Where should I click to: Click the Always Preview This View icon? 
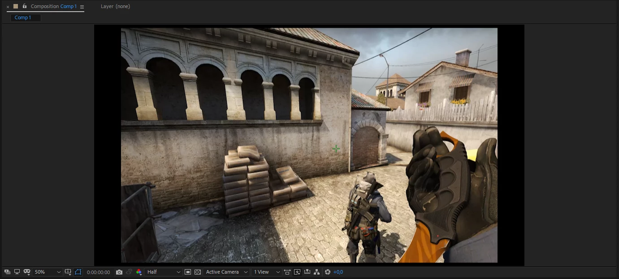[7, 272]
